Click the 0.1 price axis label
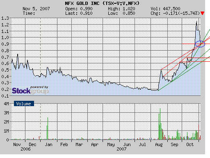This screenshot has width=210, height=158. pos(5,96)
